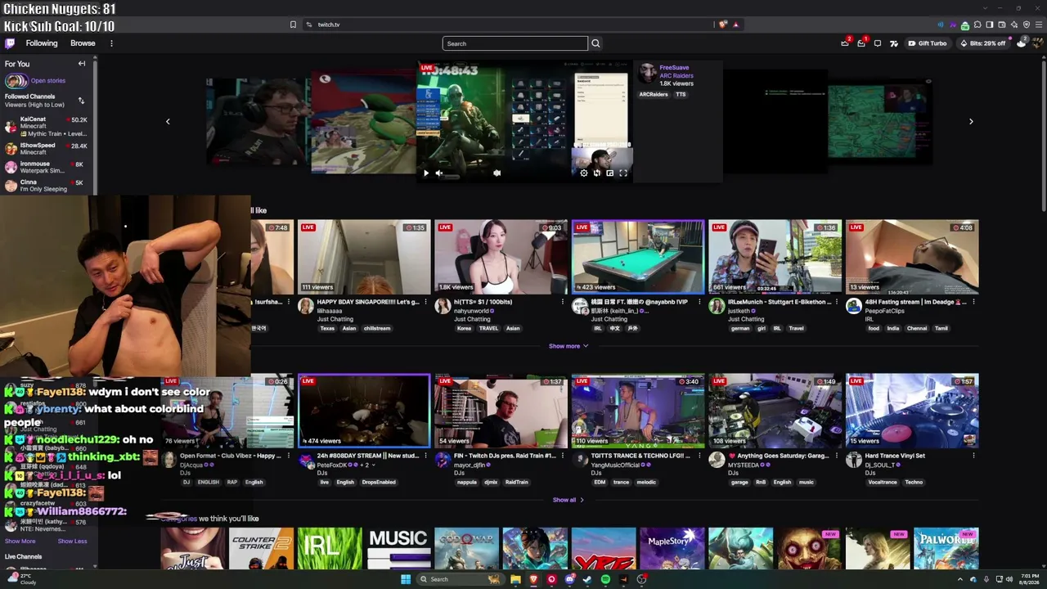Go to the next carousel stream
1047x589 pixels.
[971, 121]
